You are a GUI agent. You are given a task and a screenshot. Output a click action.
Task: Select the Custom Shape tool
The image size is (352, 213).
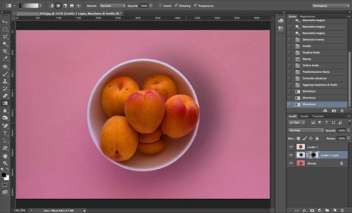pyautogui.click(x=5, y=149)
